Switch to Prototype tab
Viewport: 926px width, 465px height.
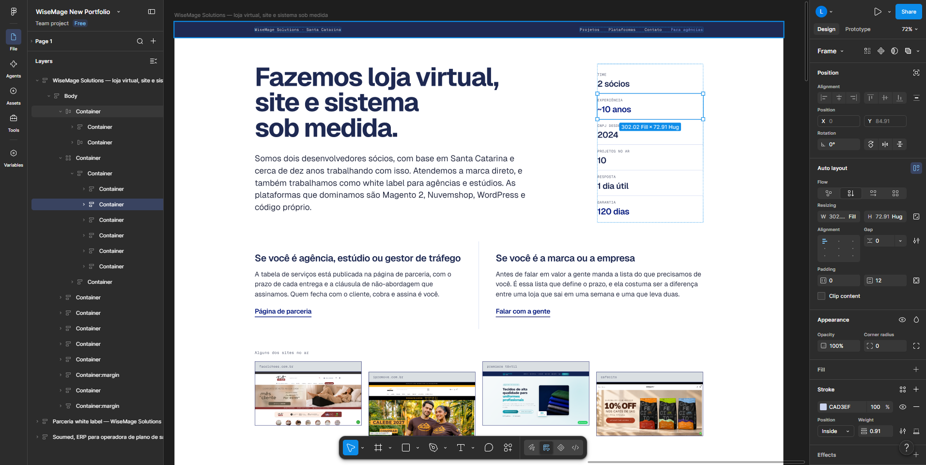coord(858,29)
